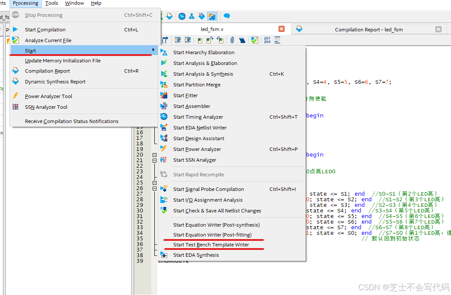The image size is (451, 295).
Task: Collapse code fold at line 25
Action: [x=154, y=183]
